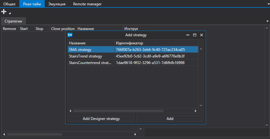Click strategies grid scroll left arrow
This screenshot has width=270, height=139.
[4, 134]
